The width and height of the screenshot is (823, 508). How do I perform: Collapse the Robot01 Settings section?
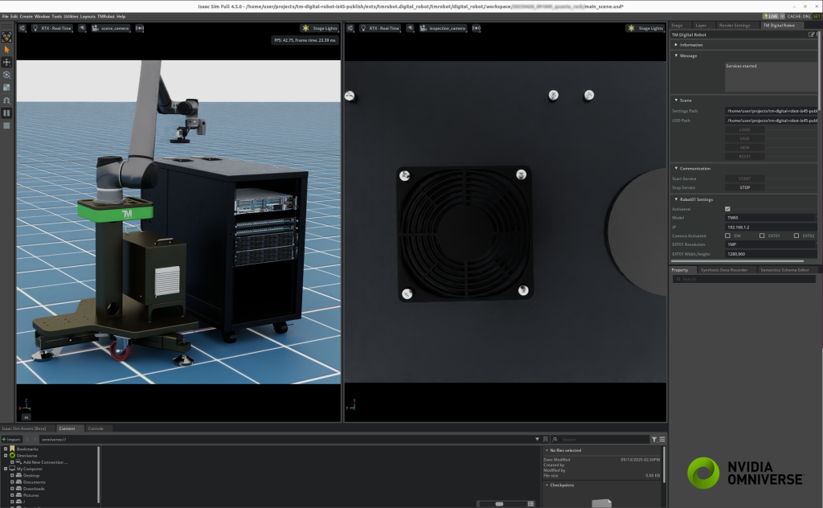(678, 199)
